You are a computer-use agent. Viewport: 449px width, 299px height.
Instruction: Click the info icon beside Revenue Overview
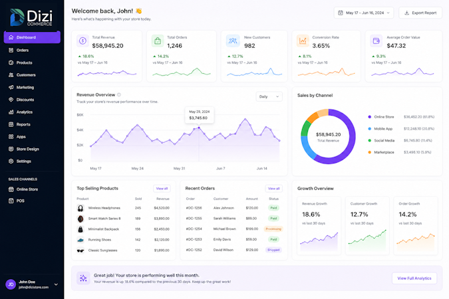[x=119, y=95]
